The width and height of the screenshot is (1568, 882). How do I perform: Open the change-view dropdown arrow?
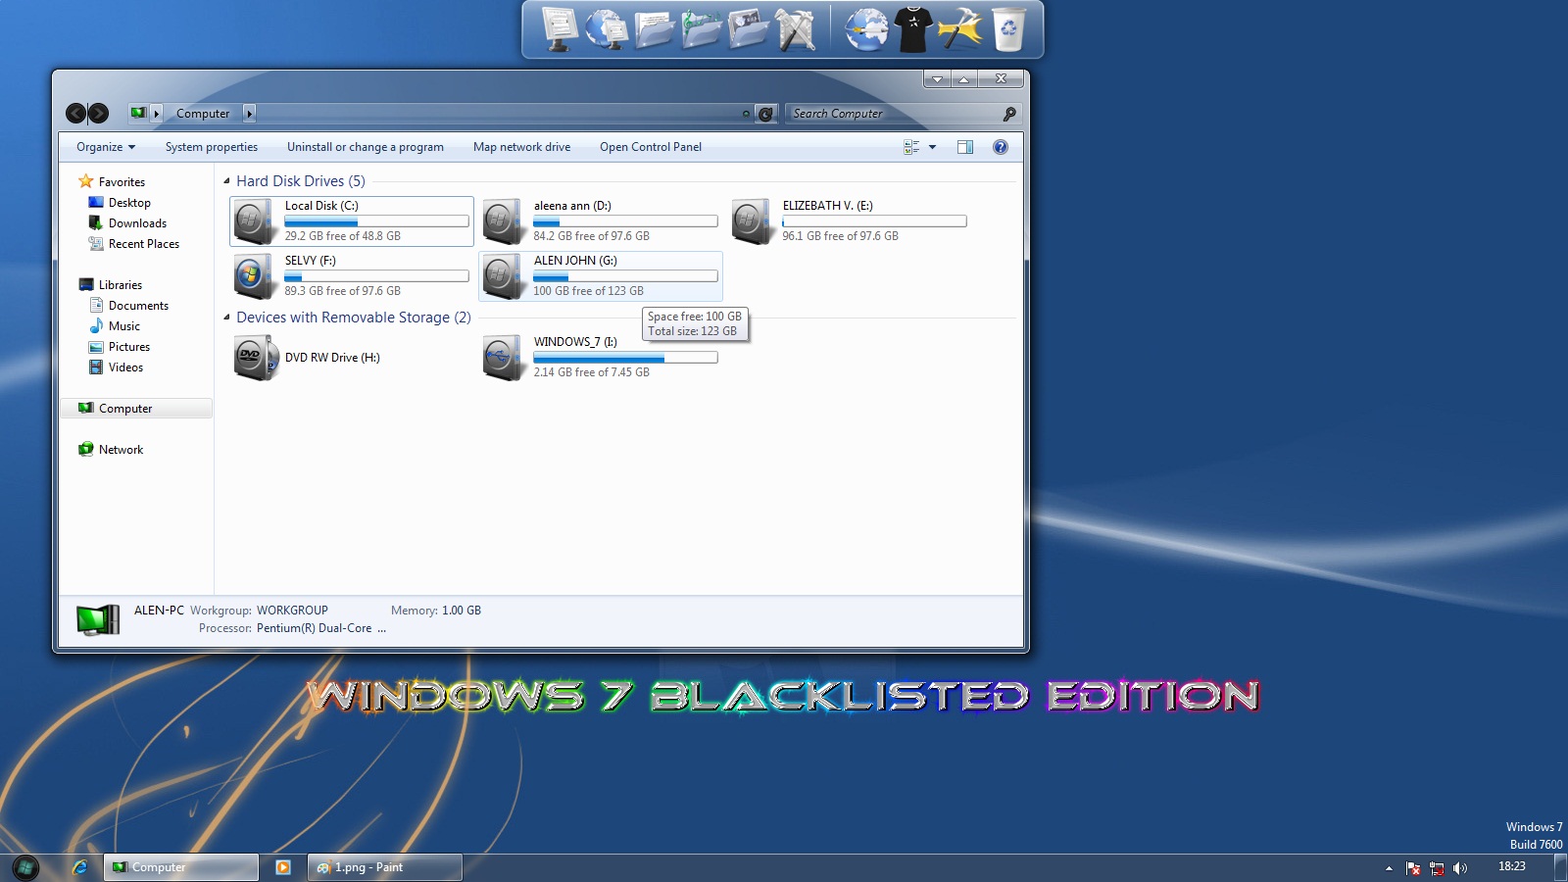932,147
